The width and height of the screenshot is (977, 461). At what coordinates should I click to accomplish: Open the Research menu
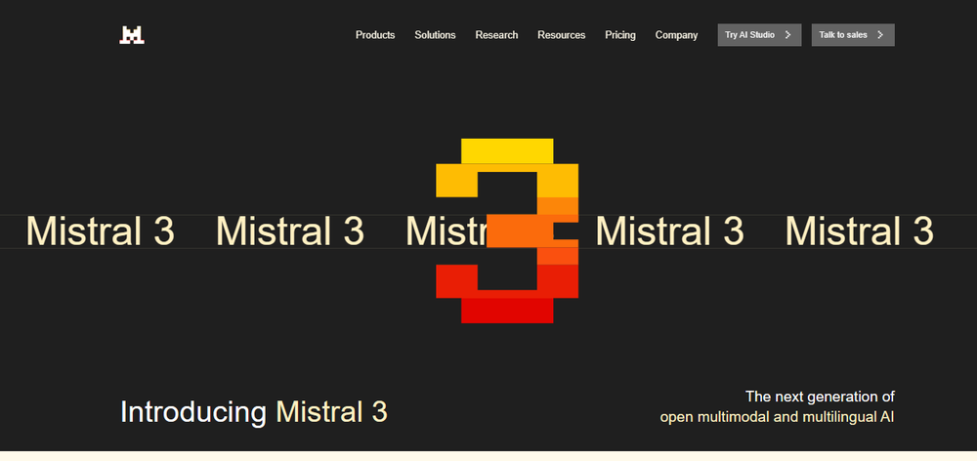496,35
